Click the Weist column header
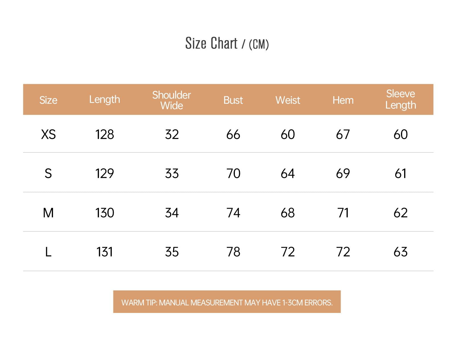Viewport: 456px width, 342px height. [288, 100]
